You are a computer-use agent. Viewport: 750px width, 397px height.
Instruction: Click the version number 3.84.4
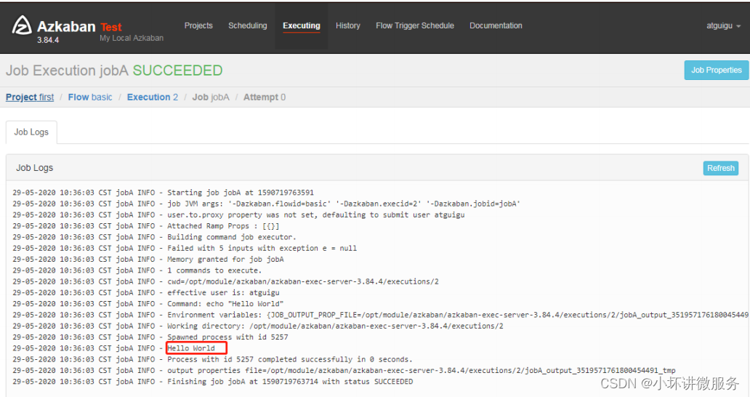point(48,40)
